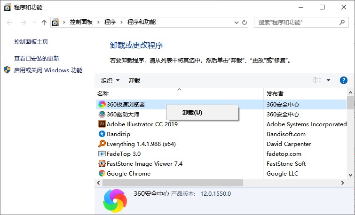
Task: Click the forward navigation arrow
Action: tap(24, 23)
